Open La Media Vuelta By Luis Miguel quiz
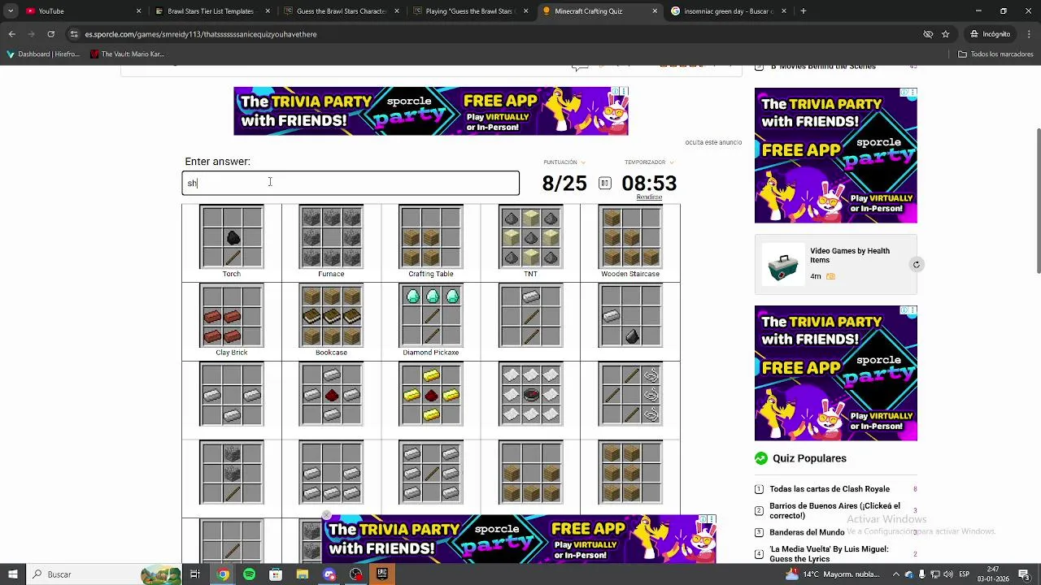Screen dimensions: 1041x585 (x=829, y=554)
